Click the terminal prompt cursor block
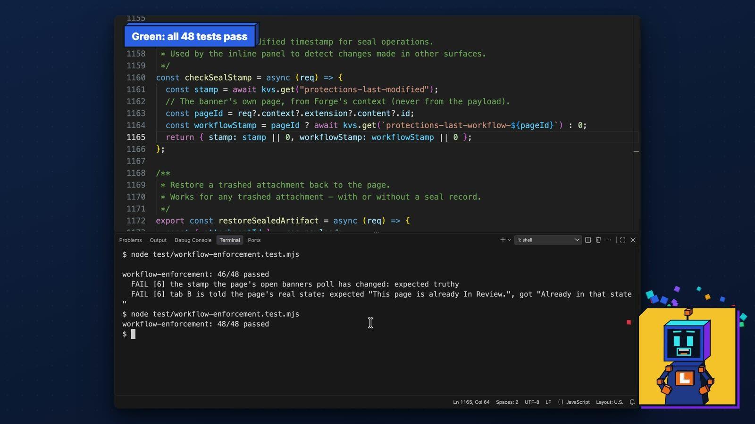 click(x=133, y=334)
